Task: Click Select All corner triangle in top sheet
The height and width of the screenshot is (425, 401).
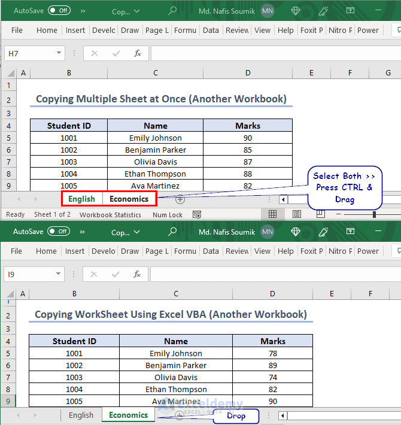Action: point(11,73)
